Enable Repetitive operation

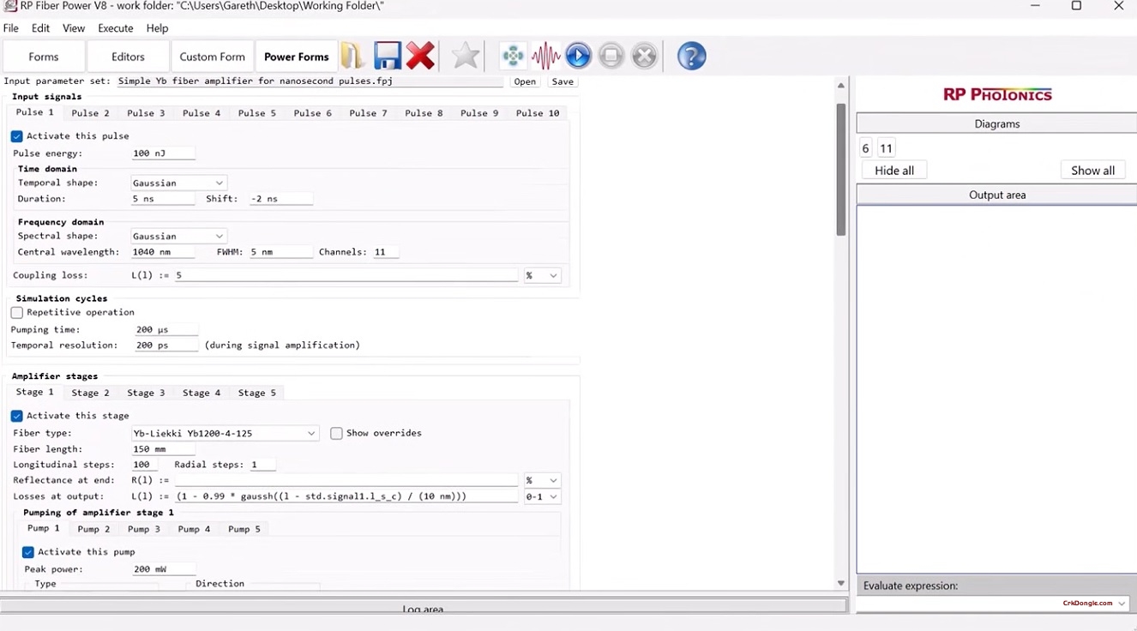16,312
